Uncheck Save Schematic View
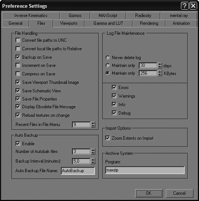Viewport: 199px width, 201px height. tap(18, 91)
